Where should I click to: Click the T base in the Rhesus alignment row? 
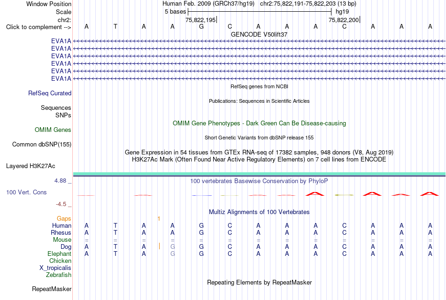coord(115,232)
